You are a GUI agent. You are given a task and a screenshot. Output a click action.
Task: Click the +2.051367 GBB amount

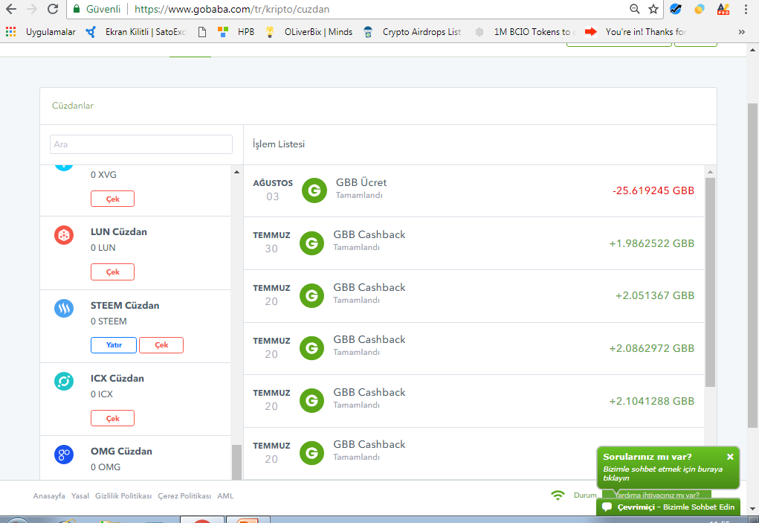[655, 296]
